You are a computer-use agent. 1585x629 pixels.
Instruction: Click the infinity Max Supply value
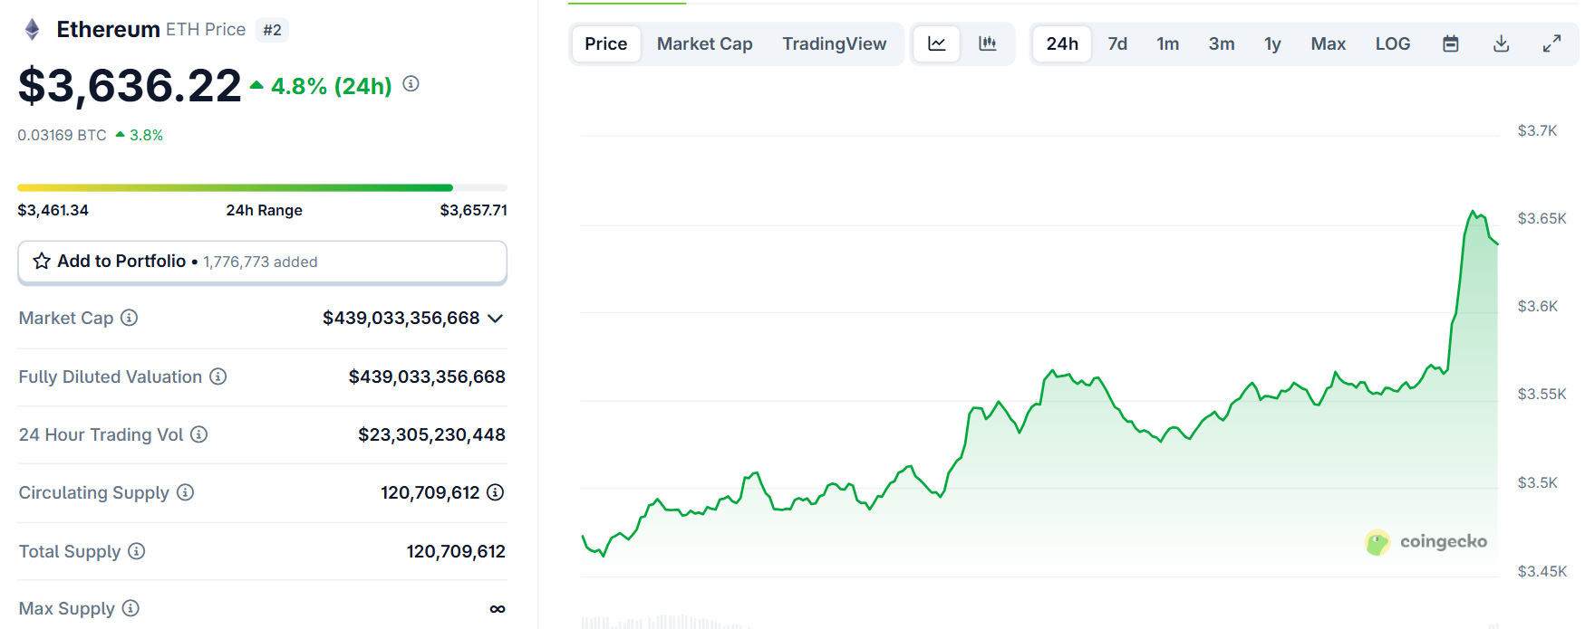pos(498,608)
